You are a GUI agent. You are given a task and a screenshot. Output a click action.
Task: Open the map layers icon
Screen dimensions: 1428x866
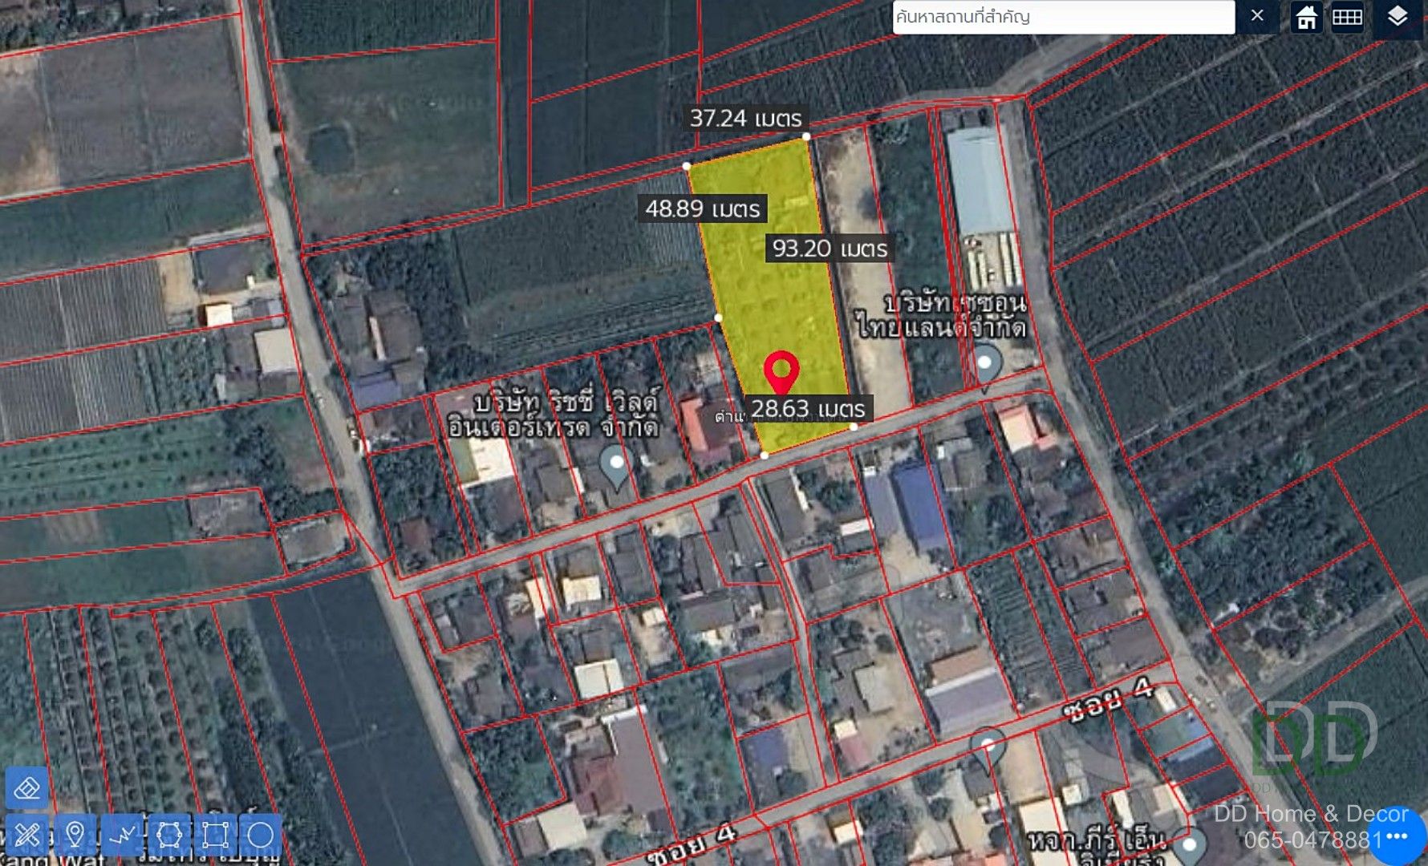[1398, 17]
